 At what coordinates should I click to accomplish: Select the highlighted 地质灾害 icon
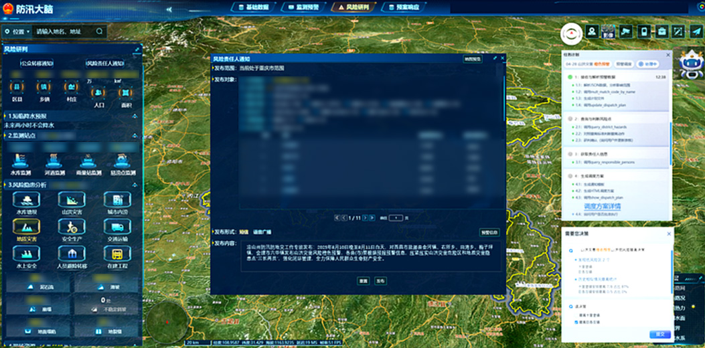[x=27, y=227]
